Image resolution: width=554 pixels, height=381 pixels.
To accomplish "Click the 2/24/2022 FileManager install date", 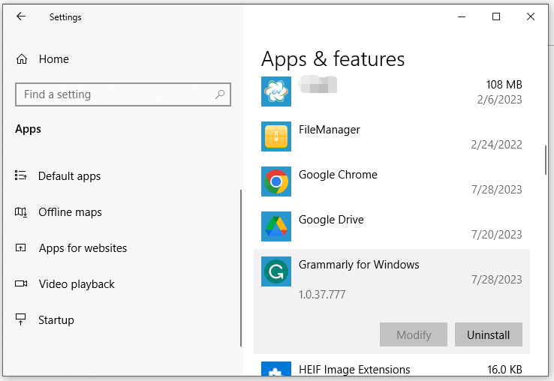I will coord(496,145).
